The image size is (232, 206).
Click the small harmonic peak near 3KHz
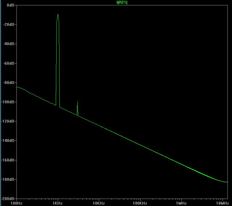(77, 109)
